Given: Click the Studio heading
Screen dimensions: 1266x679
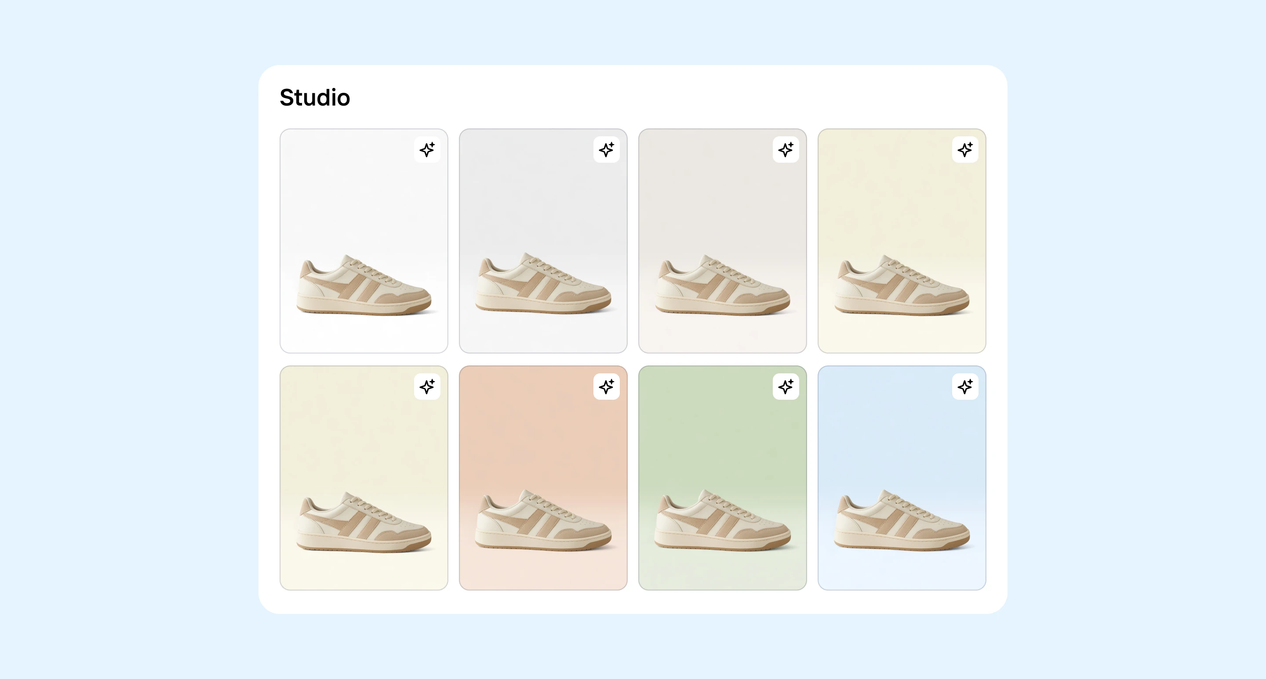Looking at the screenshot, I should 315,97.
